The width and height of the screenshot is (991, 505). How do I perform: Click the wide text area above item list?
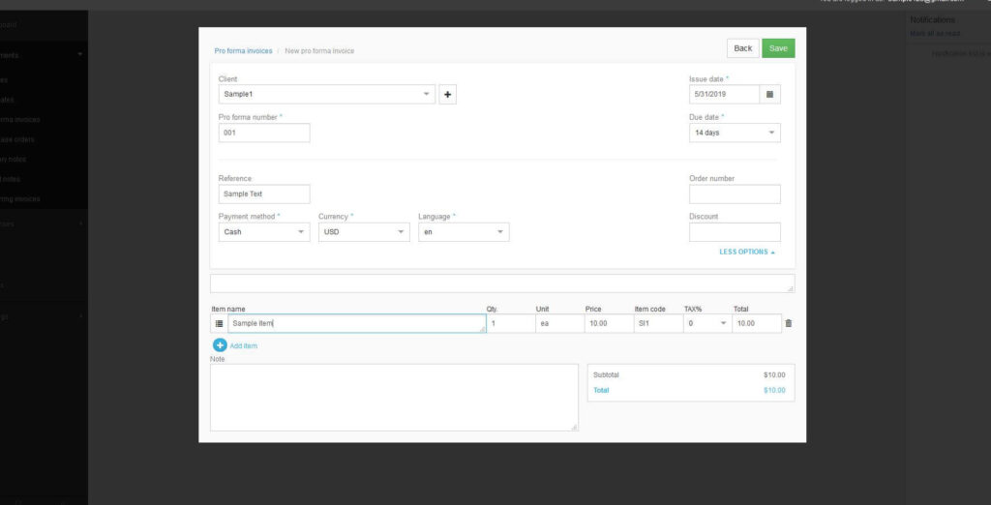[502, 283]
